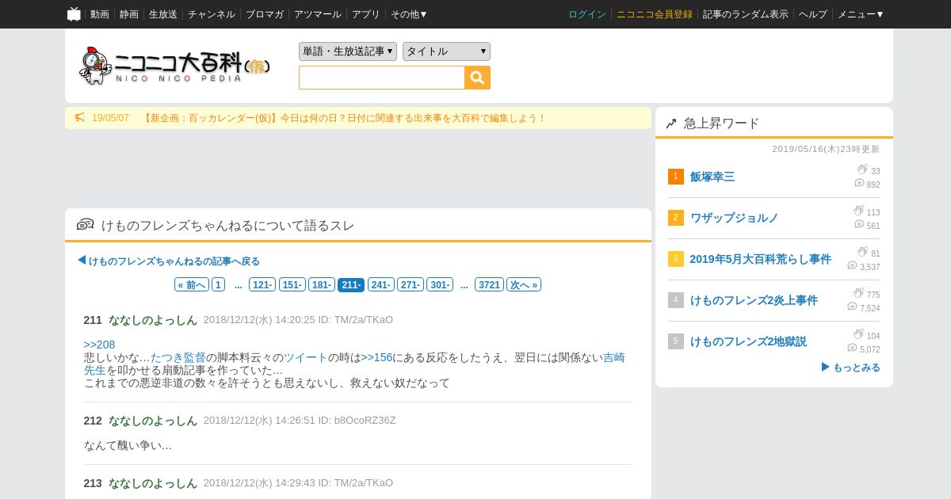Open the タイトル search type dropdown
Viewport: 951px width, 499px height.
(x=446, y=51)
